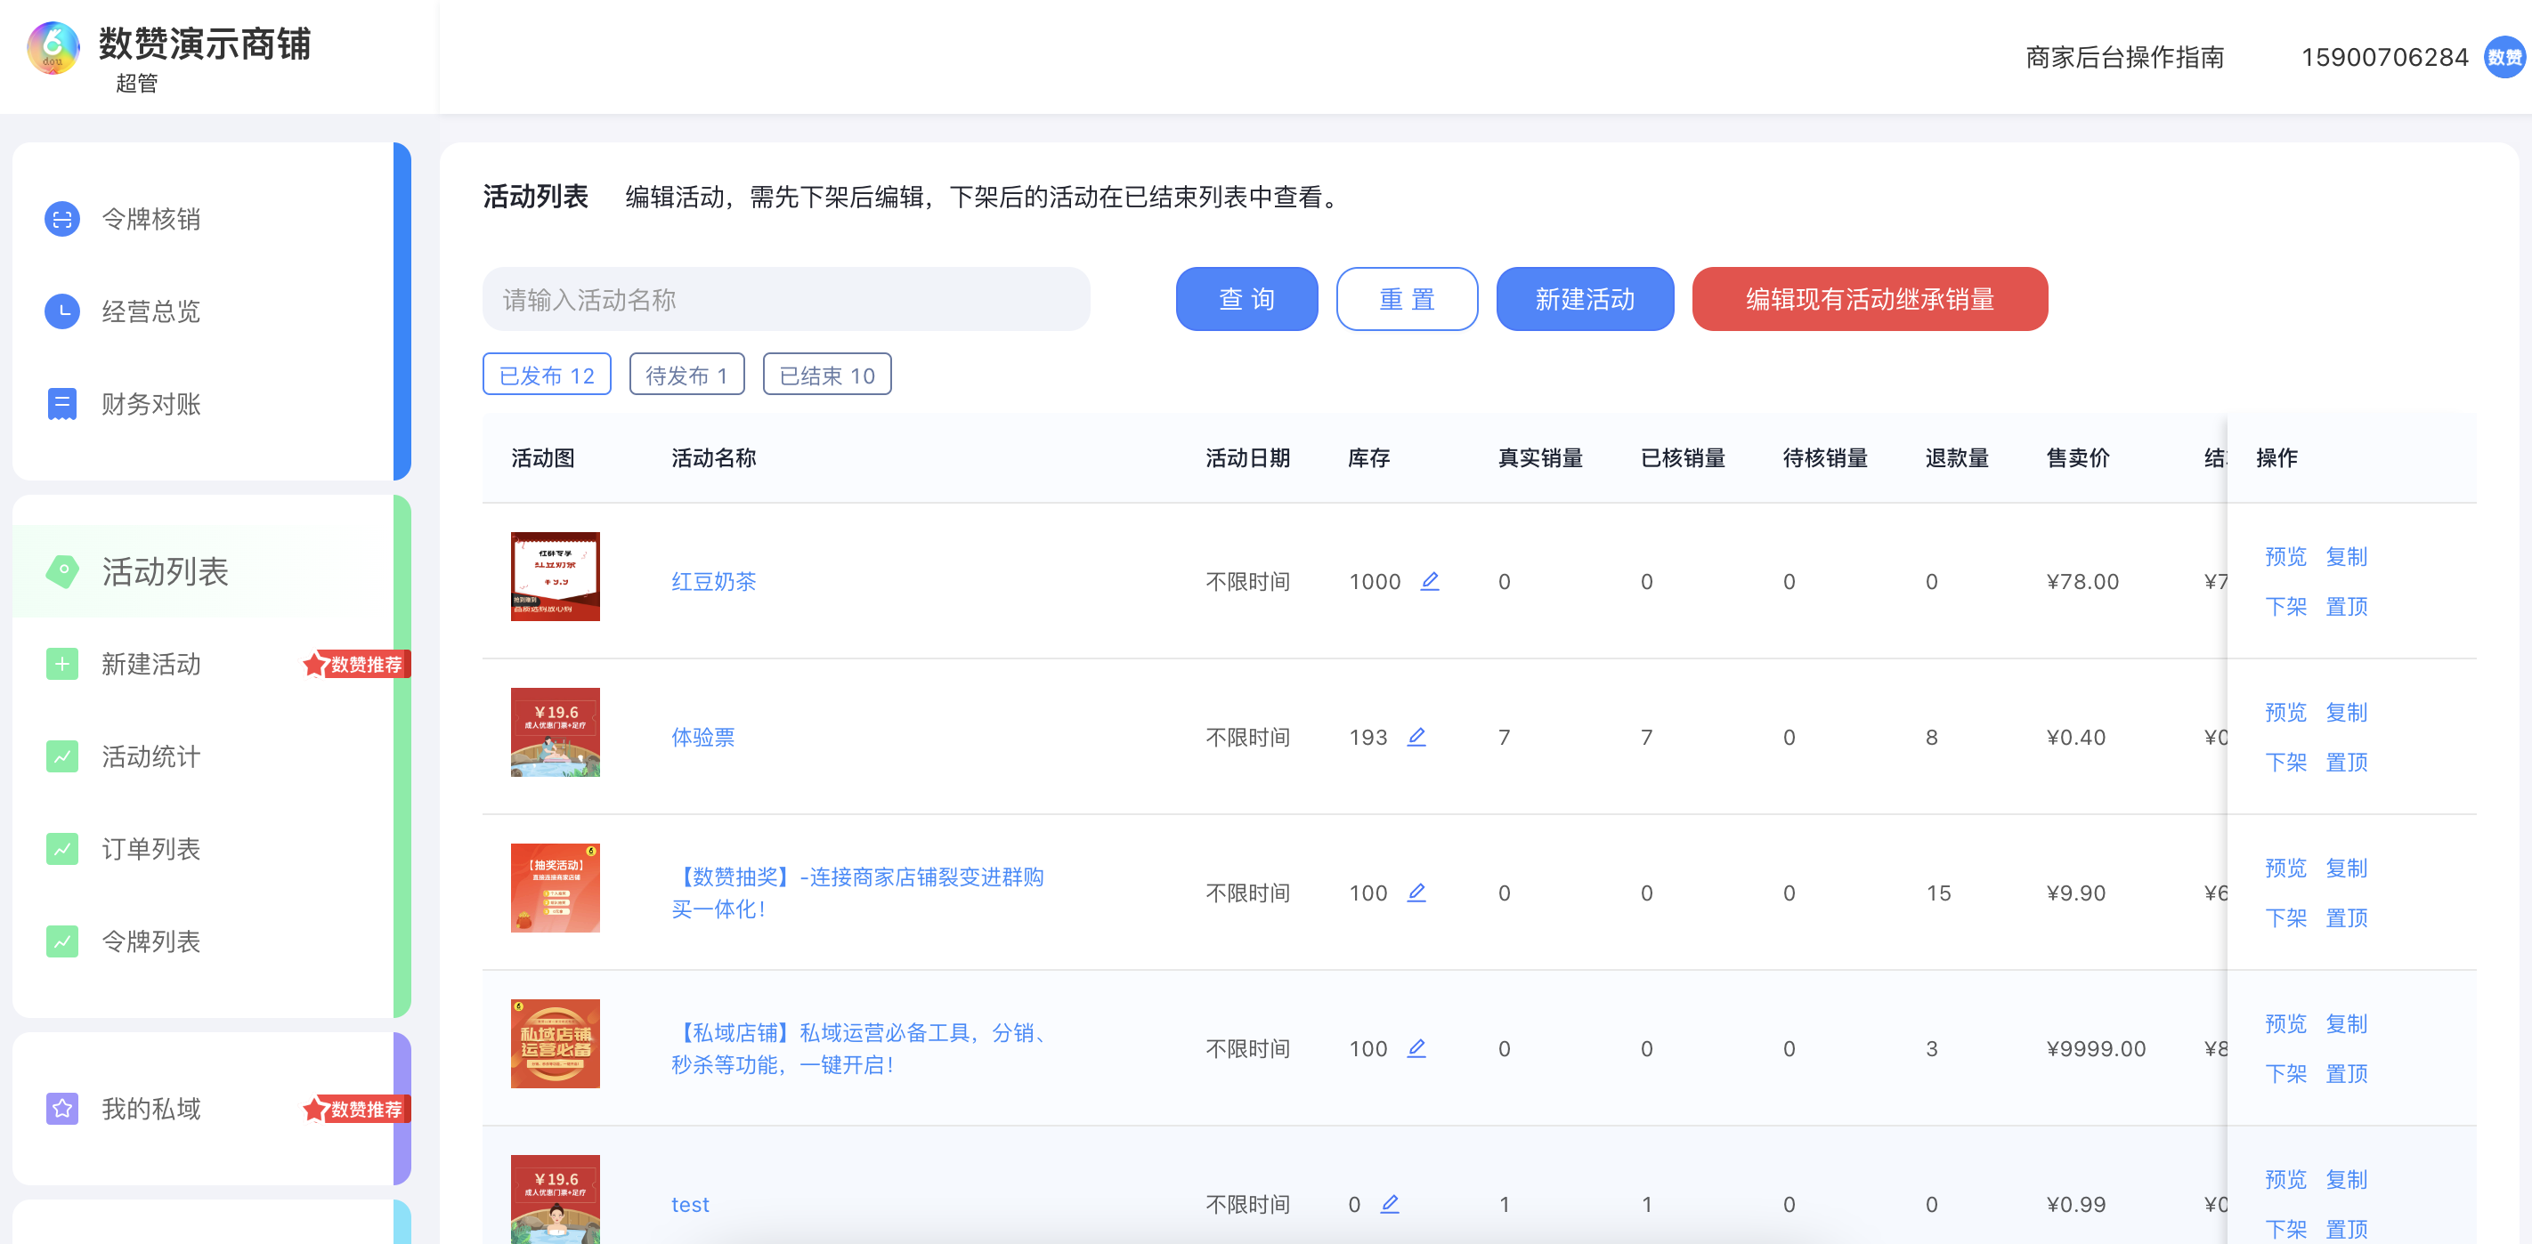Click 预览 for test row
Image resolution: width=2532 pixels, height=1244 pixels.
[x=2285, y=1179]
